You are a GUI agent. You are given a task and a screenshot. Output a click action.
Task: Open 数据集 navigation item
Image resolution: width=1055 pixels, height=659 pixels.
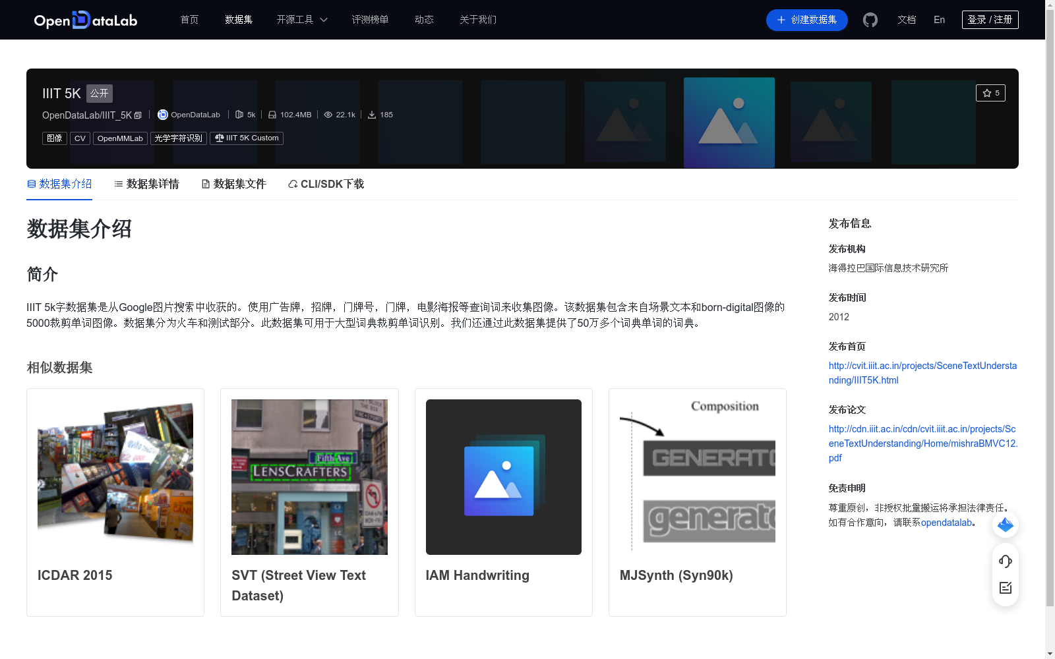239,20
